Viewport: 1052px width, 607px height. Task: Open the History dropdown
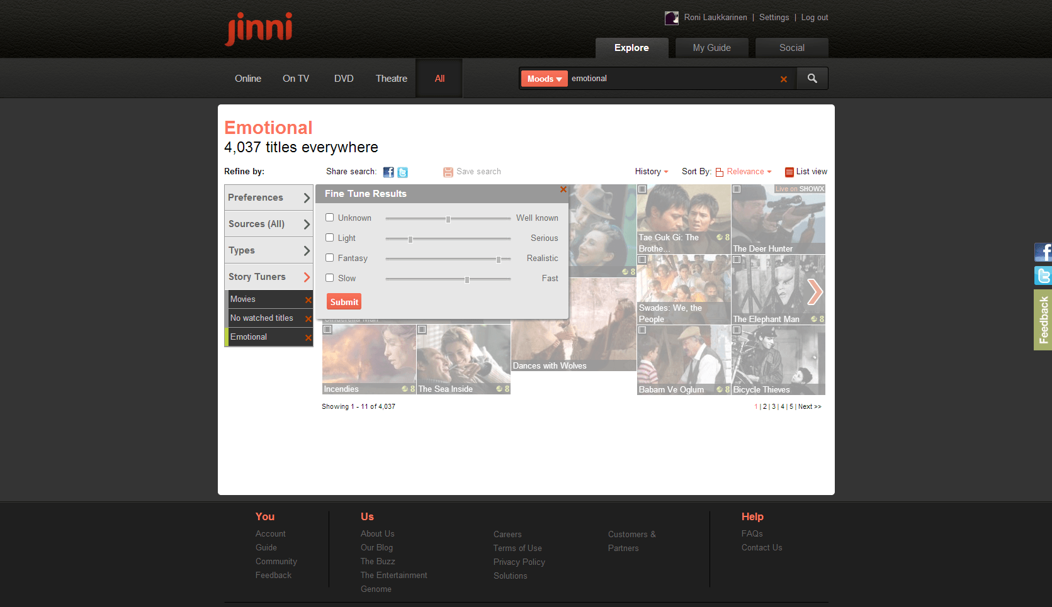click(652, 172)
